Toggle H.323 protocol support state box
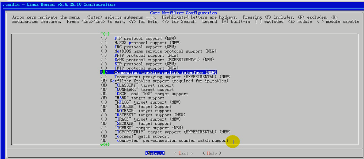 104,43
